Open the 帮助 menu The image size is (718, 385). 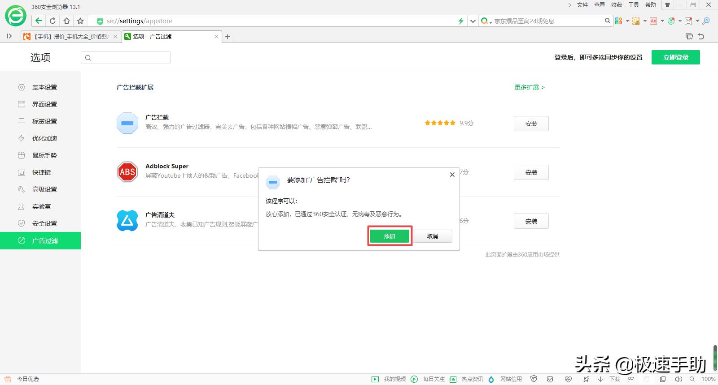click(651, 5)
